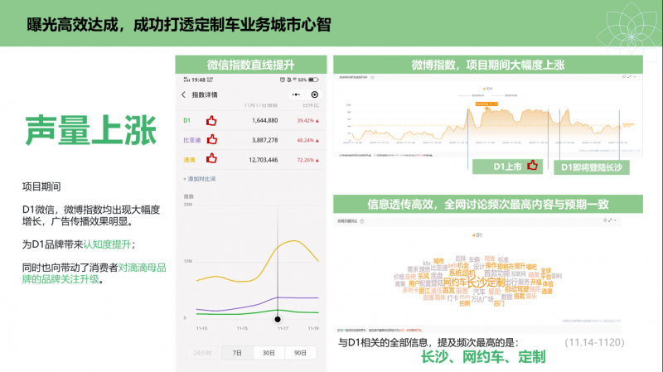Click the D1 keyword in the index list
This screenshot has width=663, height=372.
coord(186,120)
